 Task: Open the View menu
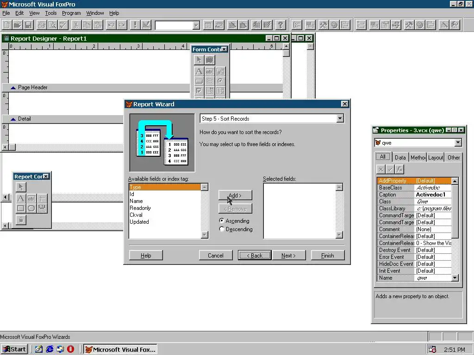(x=34, y=13)
